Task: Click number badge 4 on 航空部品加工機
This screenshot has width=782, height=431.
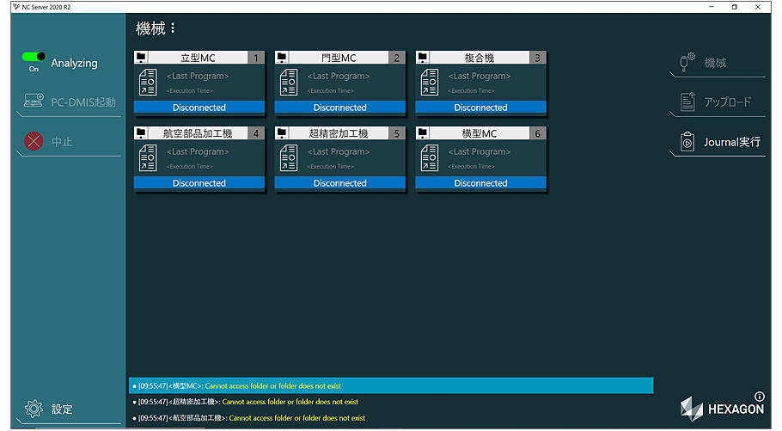Action: click(x=256, y=133)
